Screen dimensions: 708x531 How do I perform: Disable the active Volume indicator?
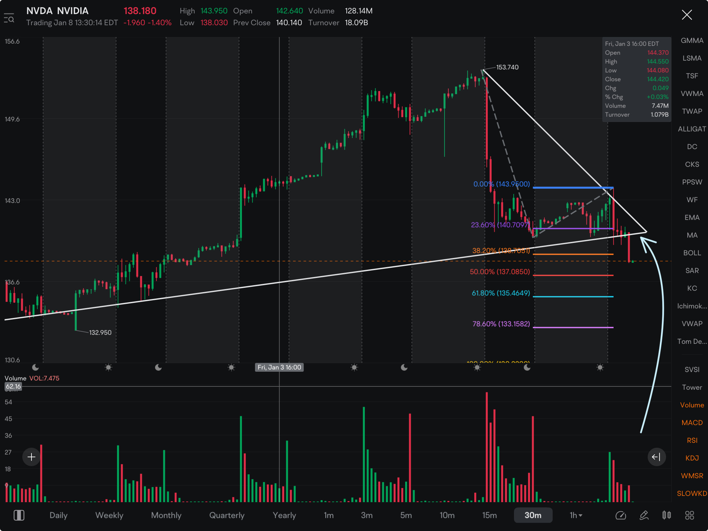(692, 405)
